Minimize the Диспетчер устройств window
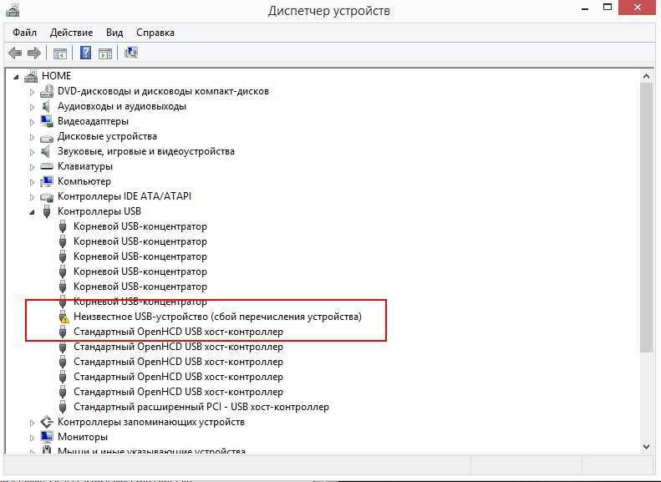Viewport: 661px width, 482px height. coord(585,8)
